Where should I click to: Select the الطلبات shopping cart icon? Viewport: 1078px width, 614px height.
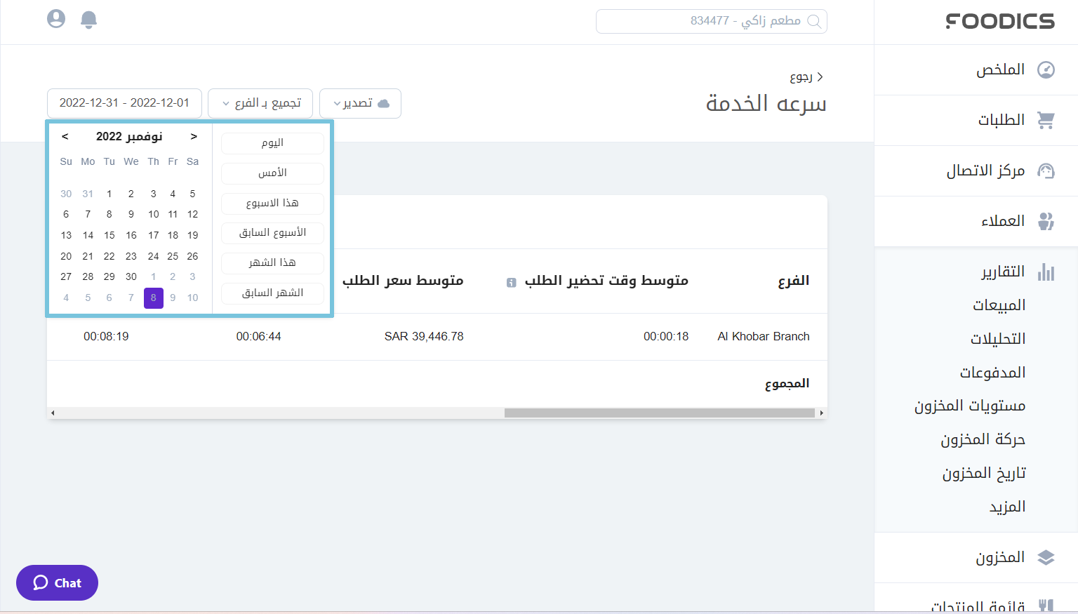[1046, 119]
